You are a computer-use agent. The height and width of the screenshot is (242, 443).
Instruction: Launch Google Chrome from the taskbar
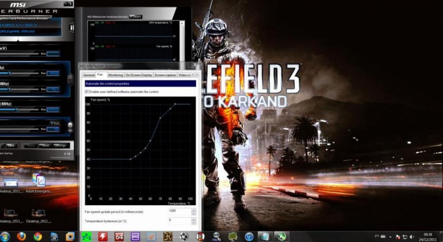pos(38,236)
